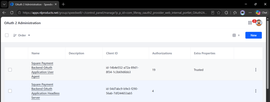Select the OAuth 2 Administration browser tab
The height and width of the screenshot is (102, 270).
[34, 4]
